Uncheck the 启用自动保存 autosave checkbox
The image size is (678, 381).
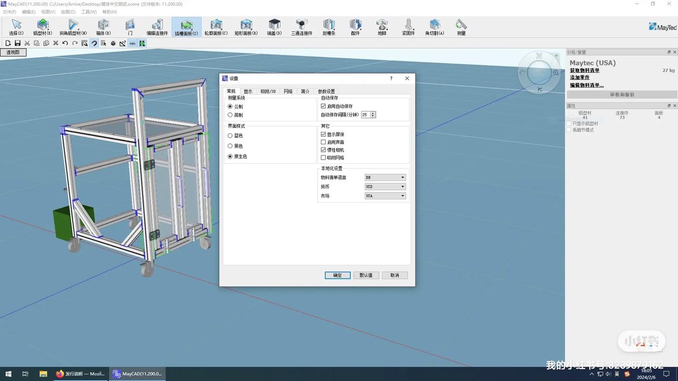point(323,106)
